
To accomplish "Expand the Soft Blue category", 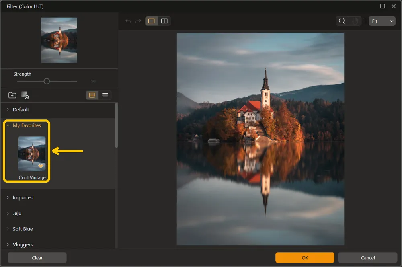I will 8,229.
